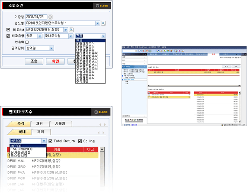Click the search icon beside 비교BM field

click(x=71, y=29)
